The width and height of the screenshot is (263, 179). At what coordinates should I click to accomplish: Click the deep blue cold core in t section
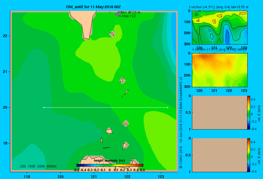click(227, 37)
